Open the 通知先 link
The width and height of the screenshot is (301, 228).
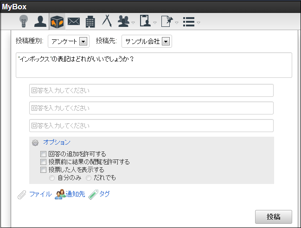coord(76,194)
